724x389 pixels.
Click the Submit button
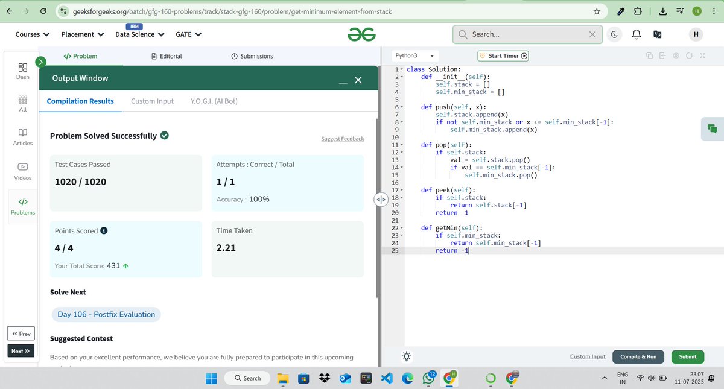click(x=687, y=356)
